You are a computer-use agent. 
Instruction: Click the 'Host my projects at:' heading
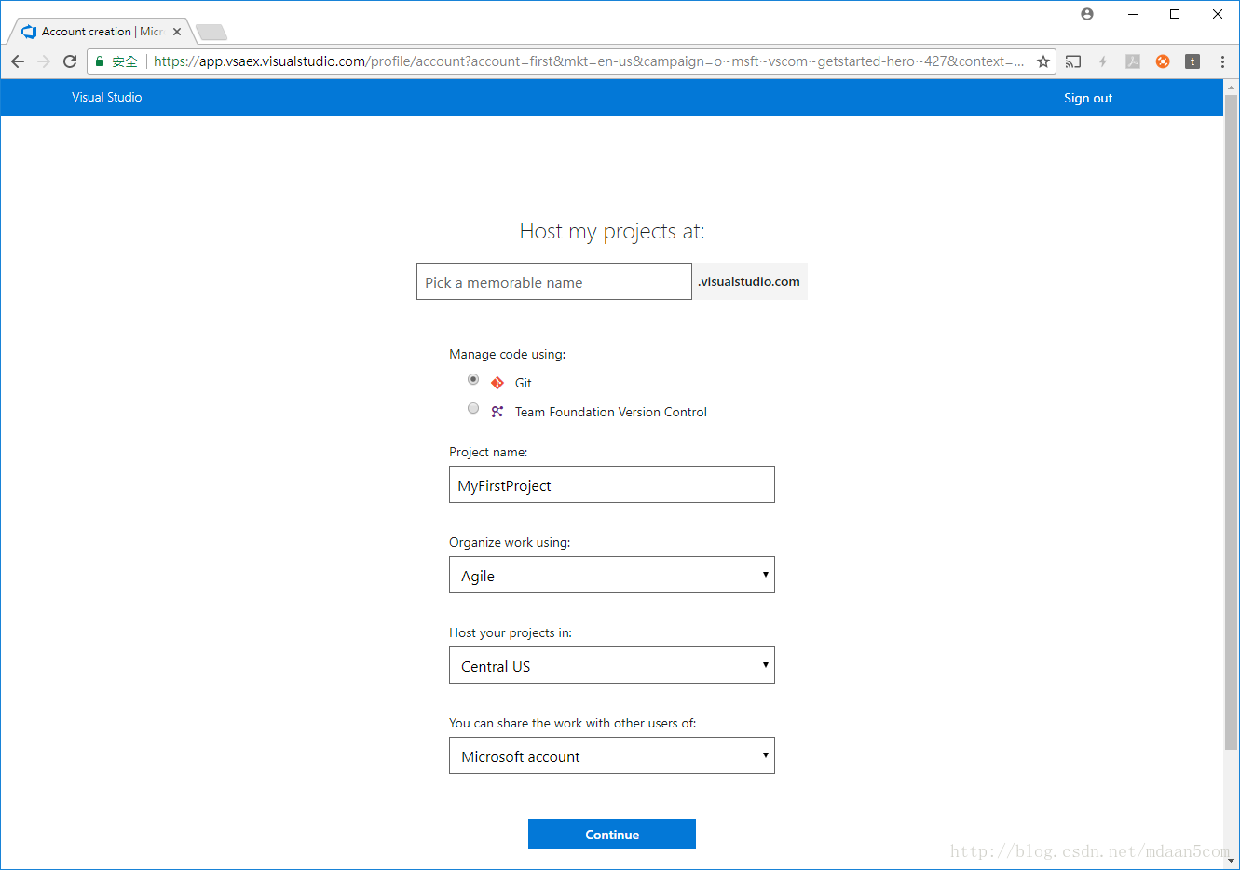[612, 231]
